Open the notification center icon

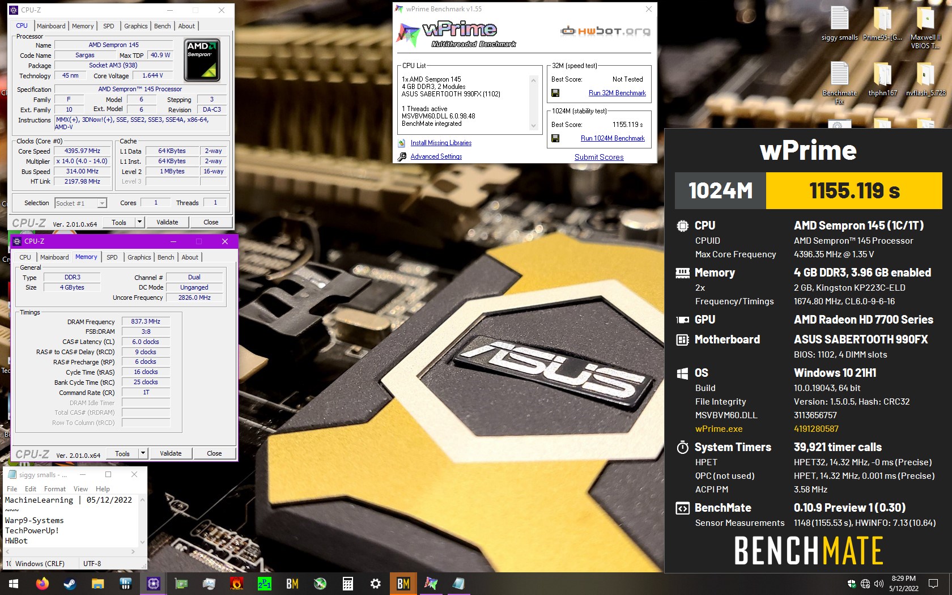pos(933,584)
